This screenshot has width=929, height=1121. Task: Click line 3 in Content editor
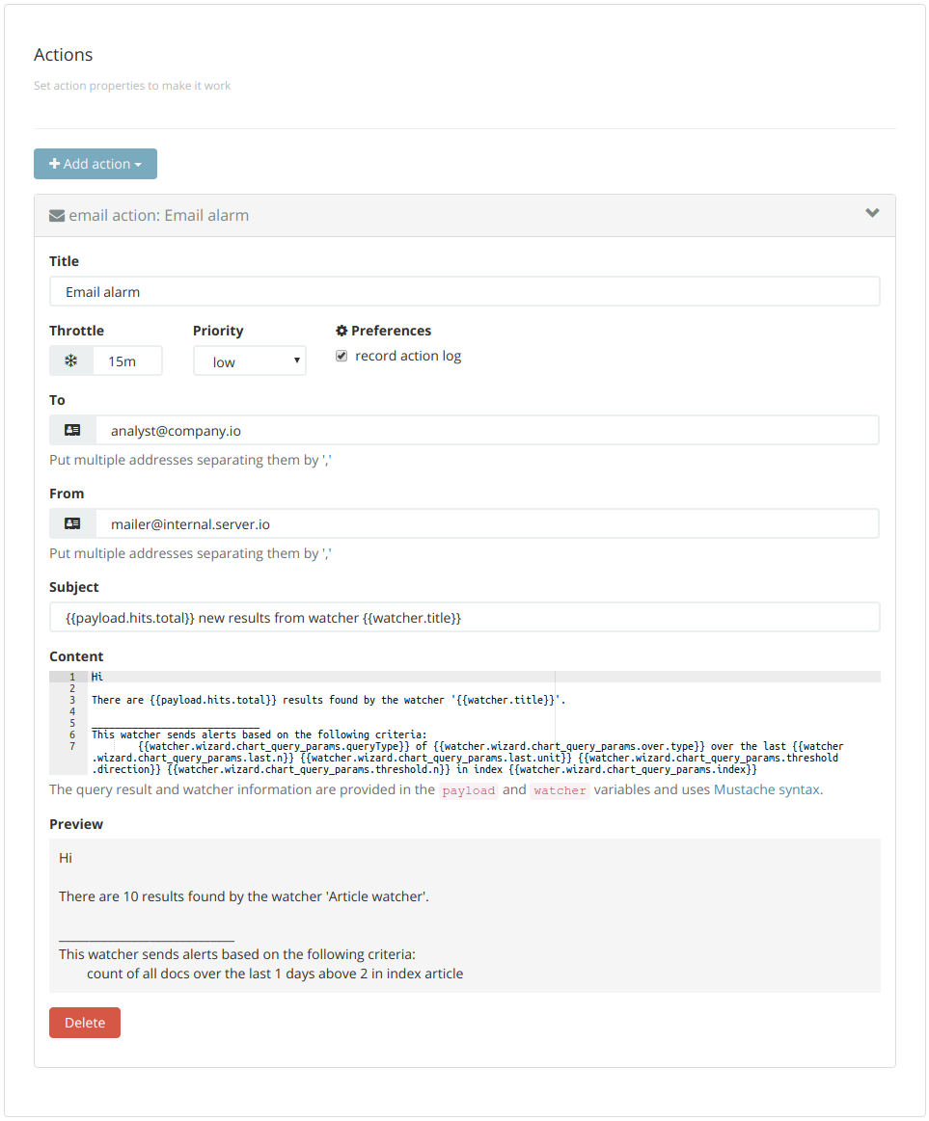(x=328, y=700)
